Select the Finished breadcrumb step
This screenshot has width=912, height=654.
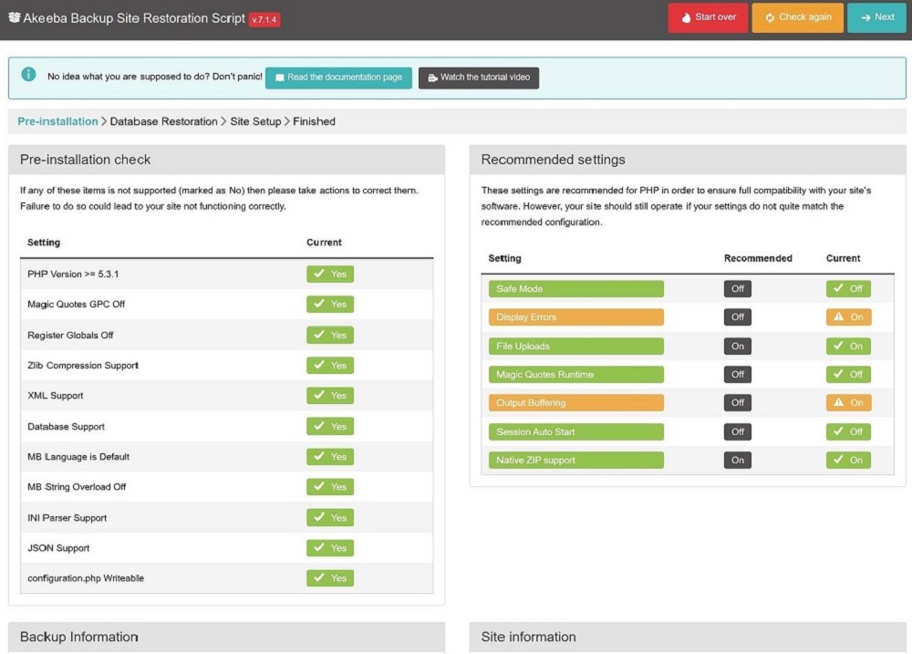tap(314, 121)
